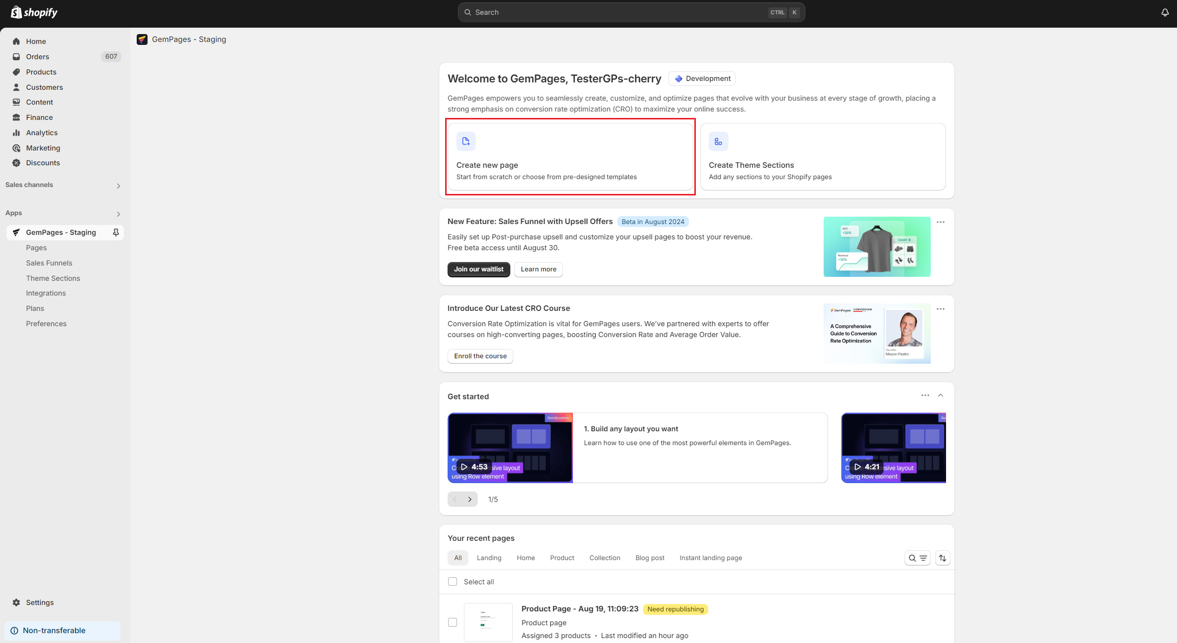This screenshot has width=1177, height=643.
Task: Open Settings via the gear icon
Action: click(x=16, y=603)
